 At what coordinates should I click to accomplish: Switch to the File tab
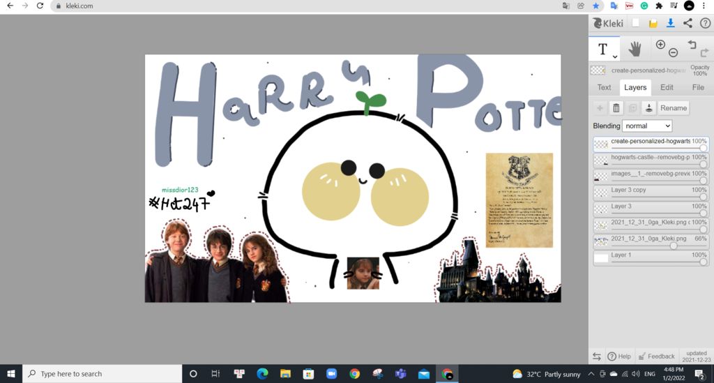[x=697, y=87]
